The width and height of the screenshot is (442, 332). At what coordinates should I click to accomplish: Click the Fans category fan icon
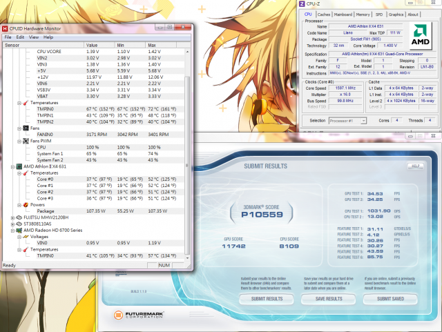(x=26, y=128)
